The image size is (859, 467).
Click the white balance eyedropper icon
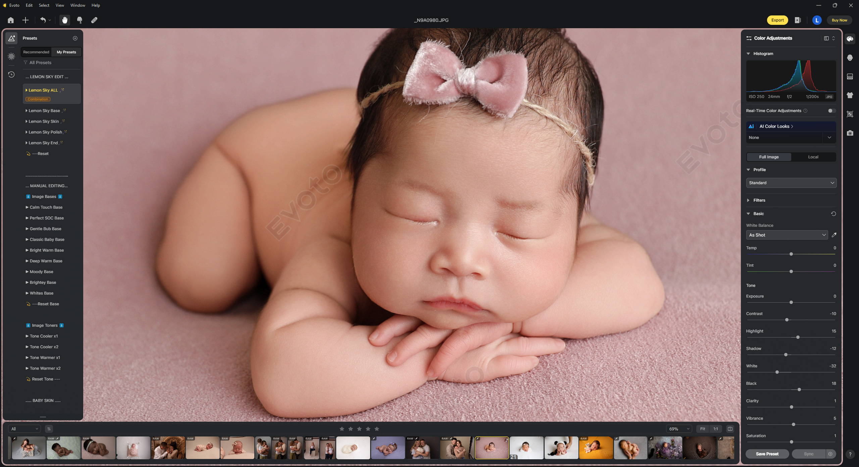pyautogui.click(x=834, y=235)
